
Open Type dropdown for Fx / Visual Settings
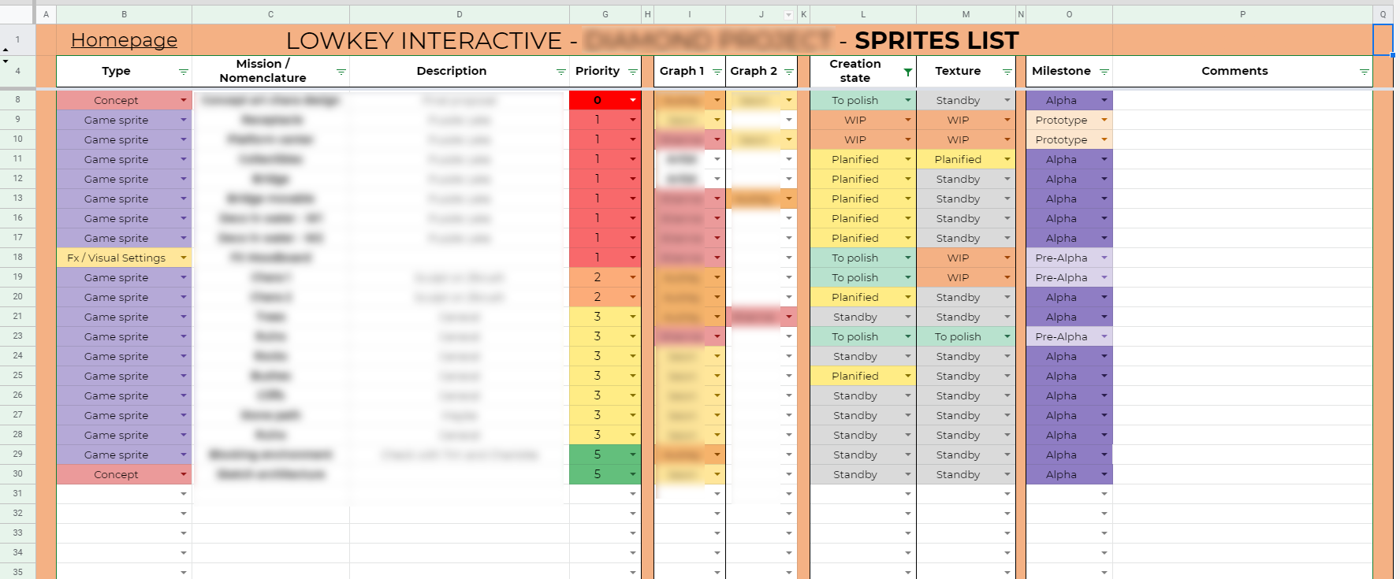(184, 258)
